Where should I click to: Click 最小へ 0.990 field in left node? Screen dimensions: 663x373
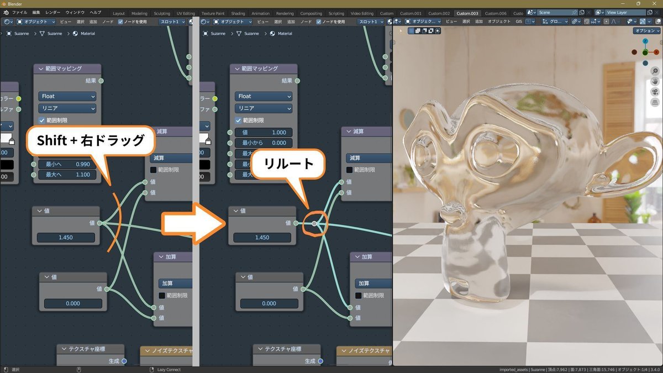tap(67, 164)
